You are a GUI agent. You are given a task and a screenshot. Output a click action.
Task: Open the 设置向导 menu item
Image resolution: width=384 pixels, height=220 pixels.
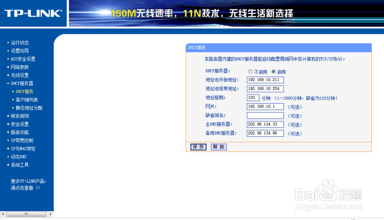click(20, 51)
